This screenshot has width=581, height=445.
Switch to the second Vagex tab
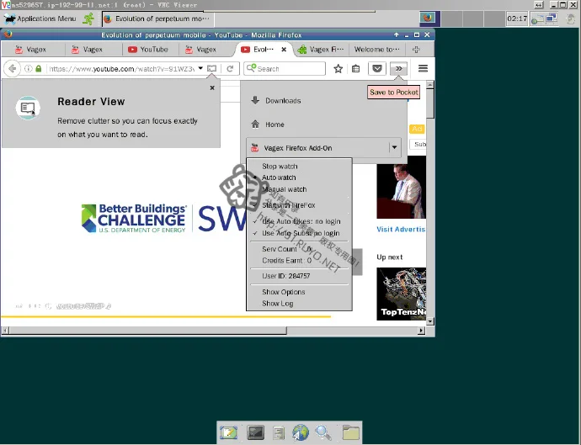[x=93, y=50]
